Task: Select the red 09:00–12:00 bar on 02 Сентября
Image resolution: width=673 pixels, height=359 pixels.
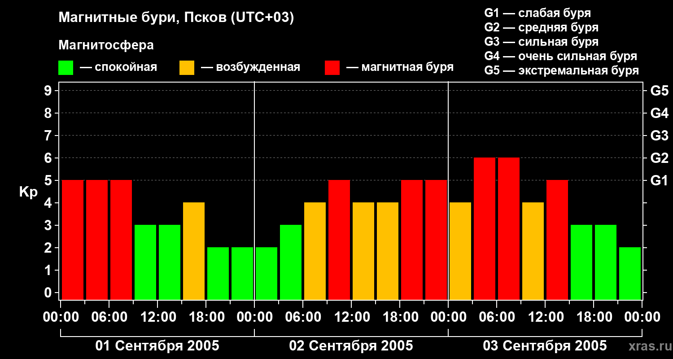Action: [339, 240]
